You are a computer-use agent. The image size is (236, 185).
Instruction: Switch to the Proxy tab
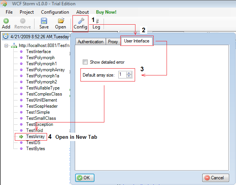pyautogui.click(x=113, y=42)
